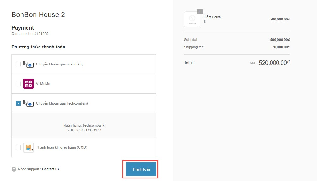
Task: Click the Order number #101099 text
Action: pos(30,34)
